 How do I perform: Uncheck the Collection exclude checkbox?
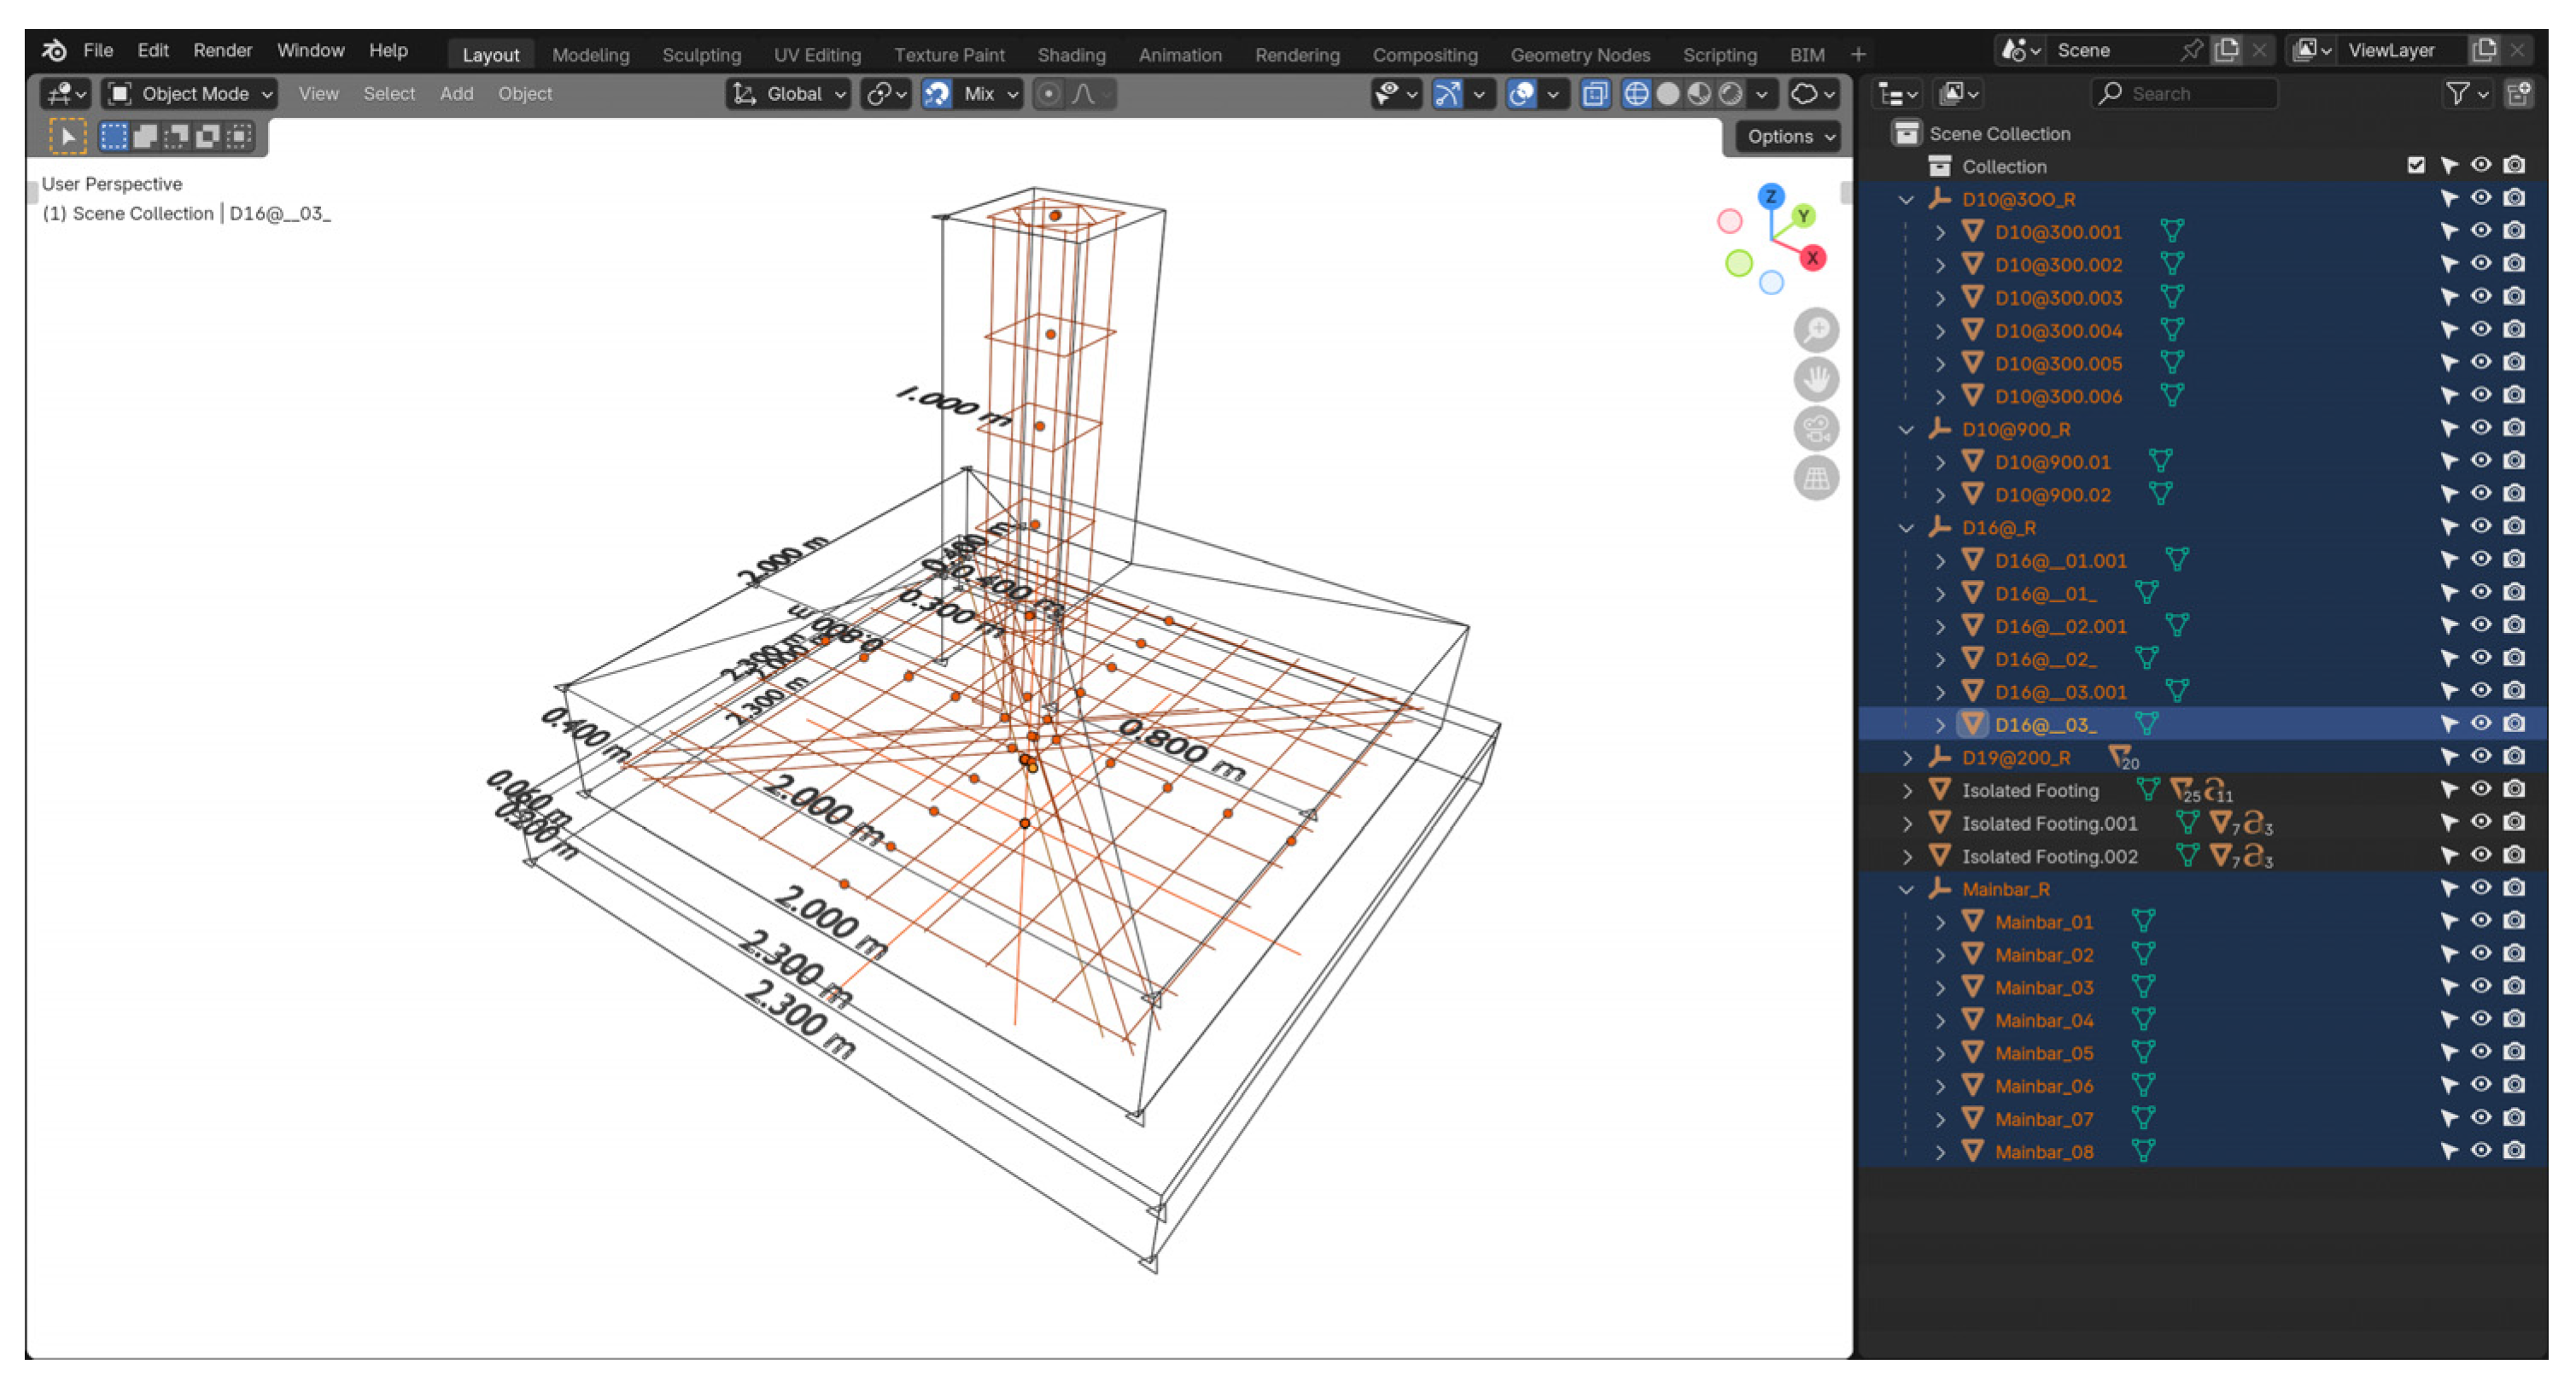point(2416,165)
